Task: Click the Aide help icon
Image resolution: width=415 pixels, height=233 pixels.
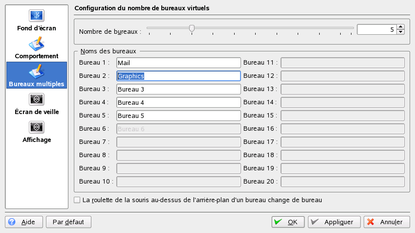Action: pos(12,222)
